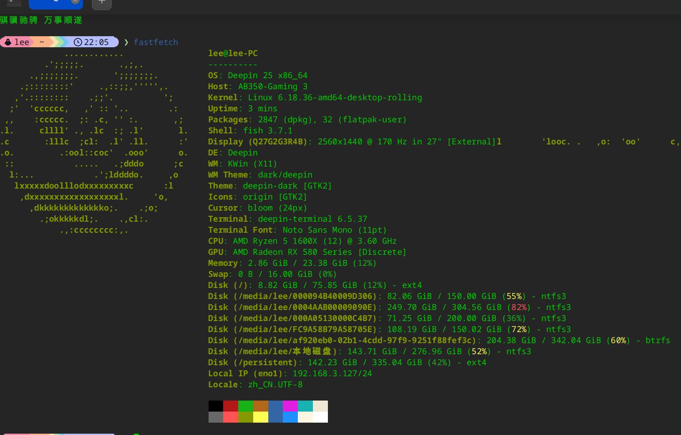
Task: Click the typed fastfetch command
Action: pyautogui.click(x=156, y=42)
